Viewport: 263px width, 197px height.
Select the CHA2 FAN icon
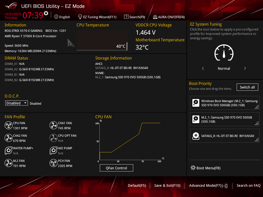(x=8, y=138)
